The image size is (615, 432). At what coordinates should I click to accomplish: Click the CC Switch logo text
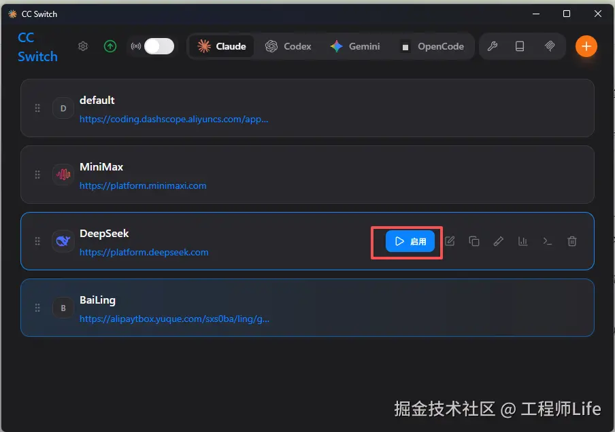coord(37,47)
